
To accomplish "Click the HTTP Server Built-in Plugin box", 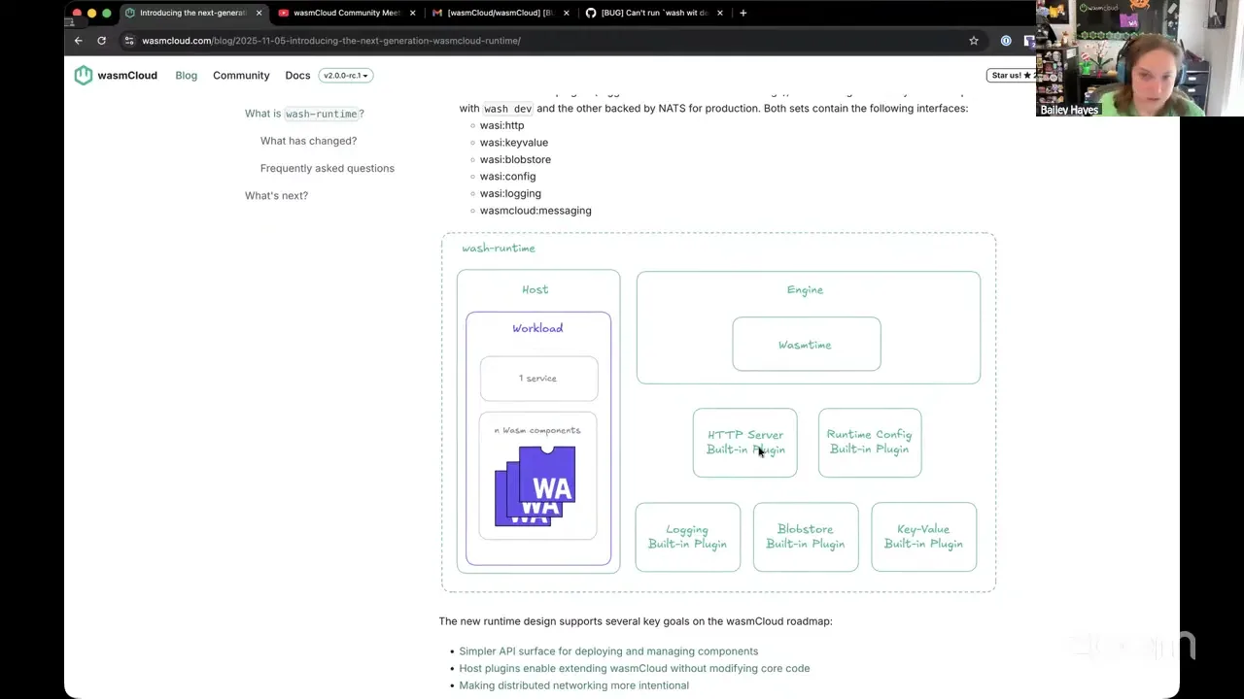I will click(745, 443).
